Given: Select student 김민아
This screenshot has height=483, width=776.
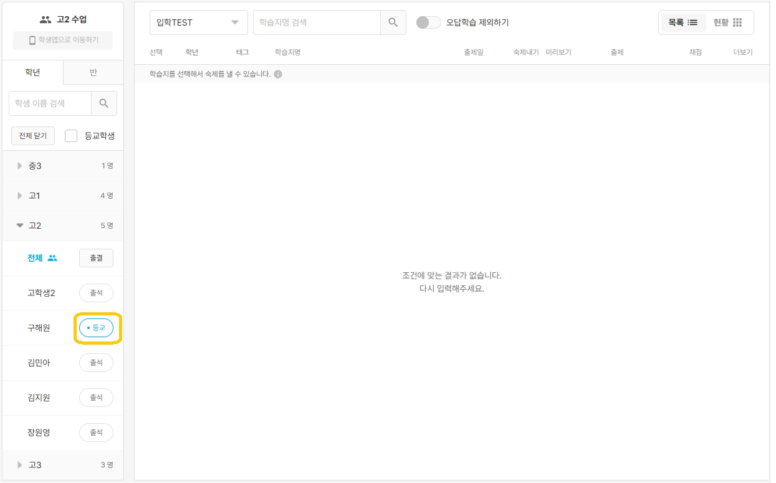Looking at the screenshot, I should coord(39,363).
